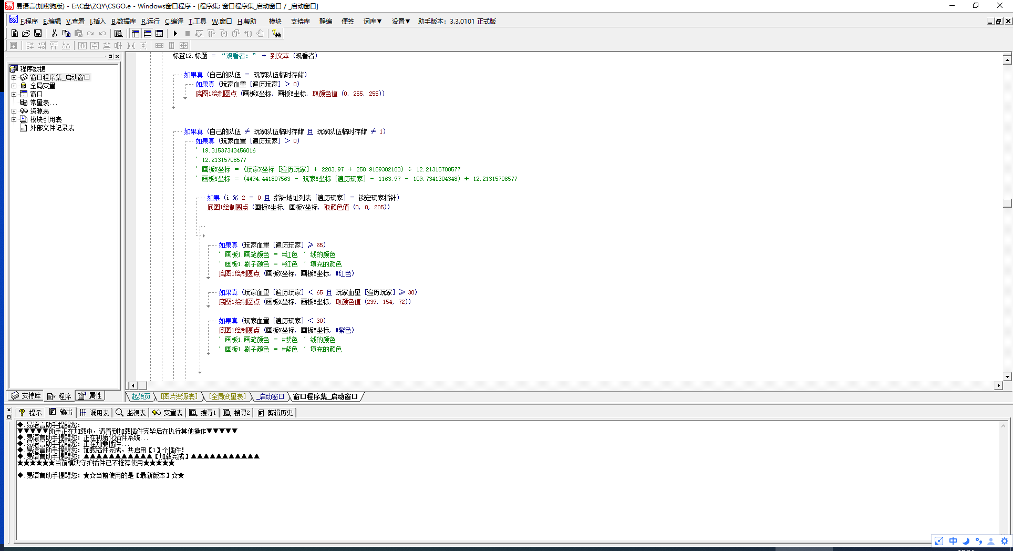Toggle the status panel layout icon
Image resolution: width=1013 pixels, height=551 pixels.
click(x=148, y=33)
